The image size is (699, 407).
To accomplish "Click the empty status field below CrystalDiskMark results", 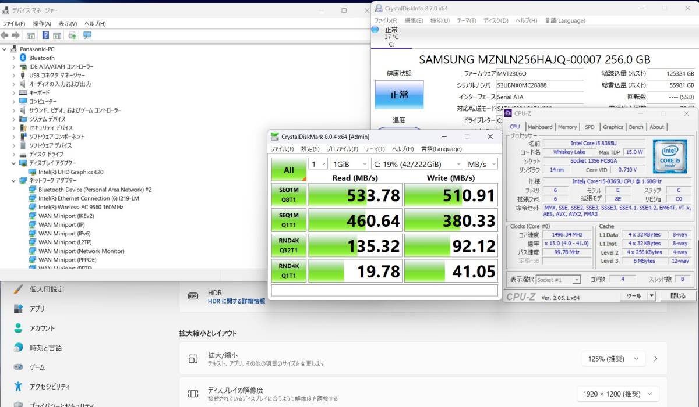I will point(384,290).
